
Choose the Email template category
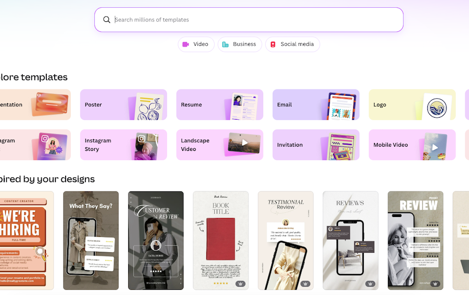[316, 105]
